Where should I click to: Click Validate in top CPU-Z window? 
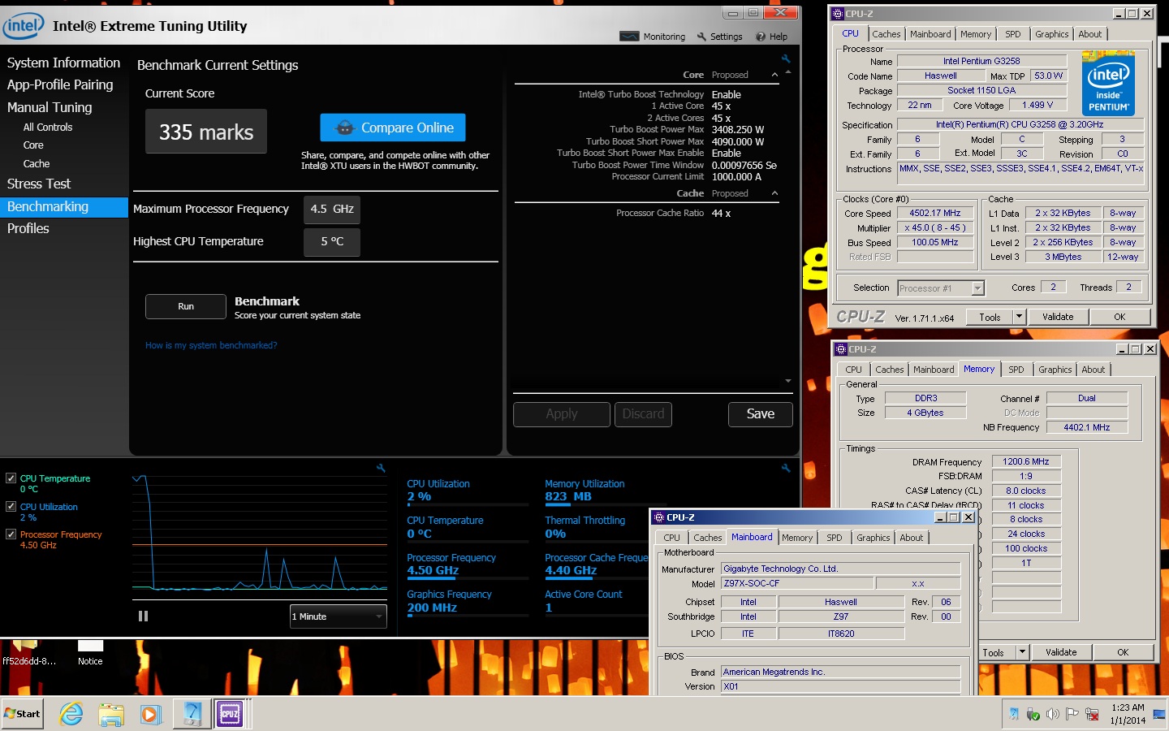click(1058, 317)
